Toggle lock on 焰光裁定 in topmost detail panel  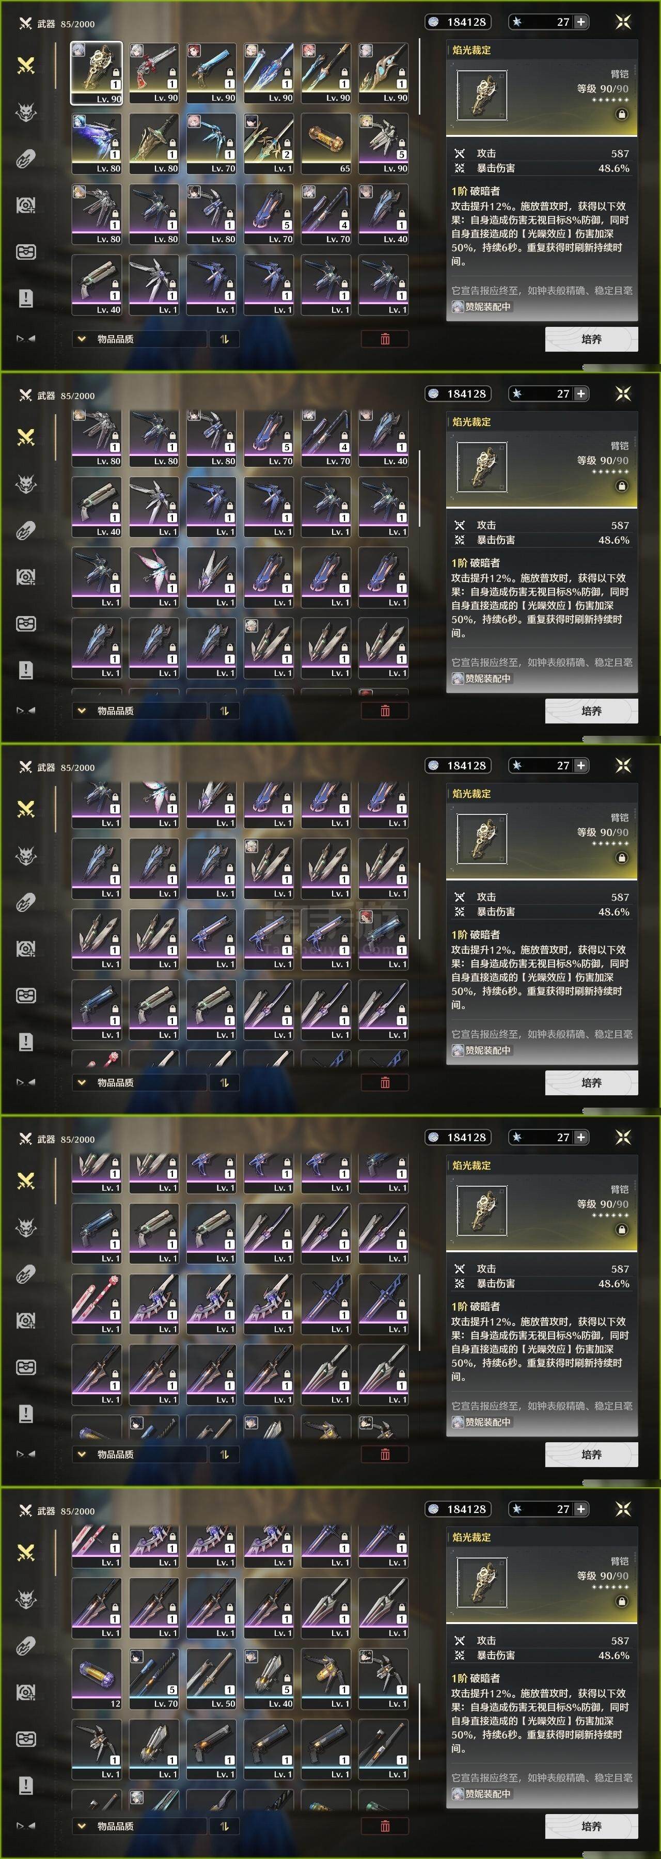pyautogui.click(x=622, y=114)
